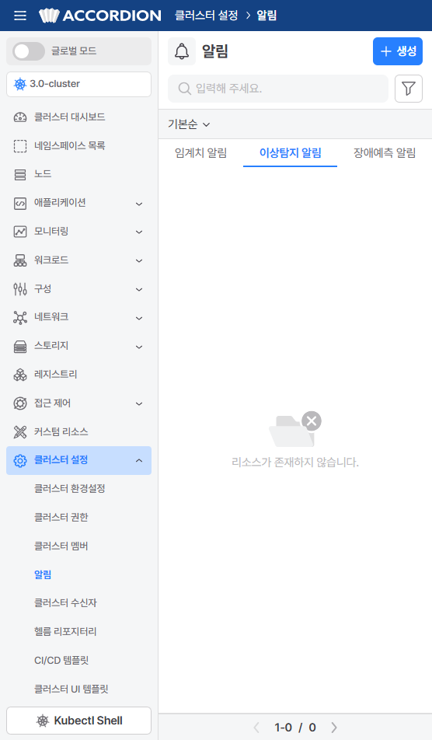
Task: Open 클러스터 수신자 submenu item
Action: point(65,602)
